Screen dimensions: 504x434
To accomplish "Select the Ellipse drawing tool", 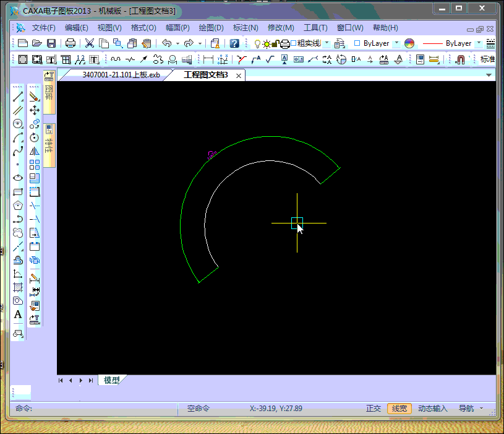I will [x=18, y=178].
